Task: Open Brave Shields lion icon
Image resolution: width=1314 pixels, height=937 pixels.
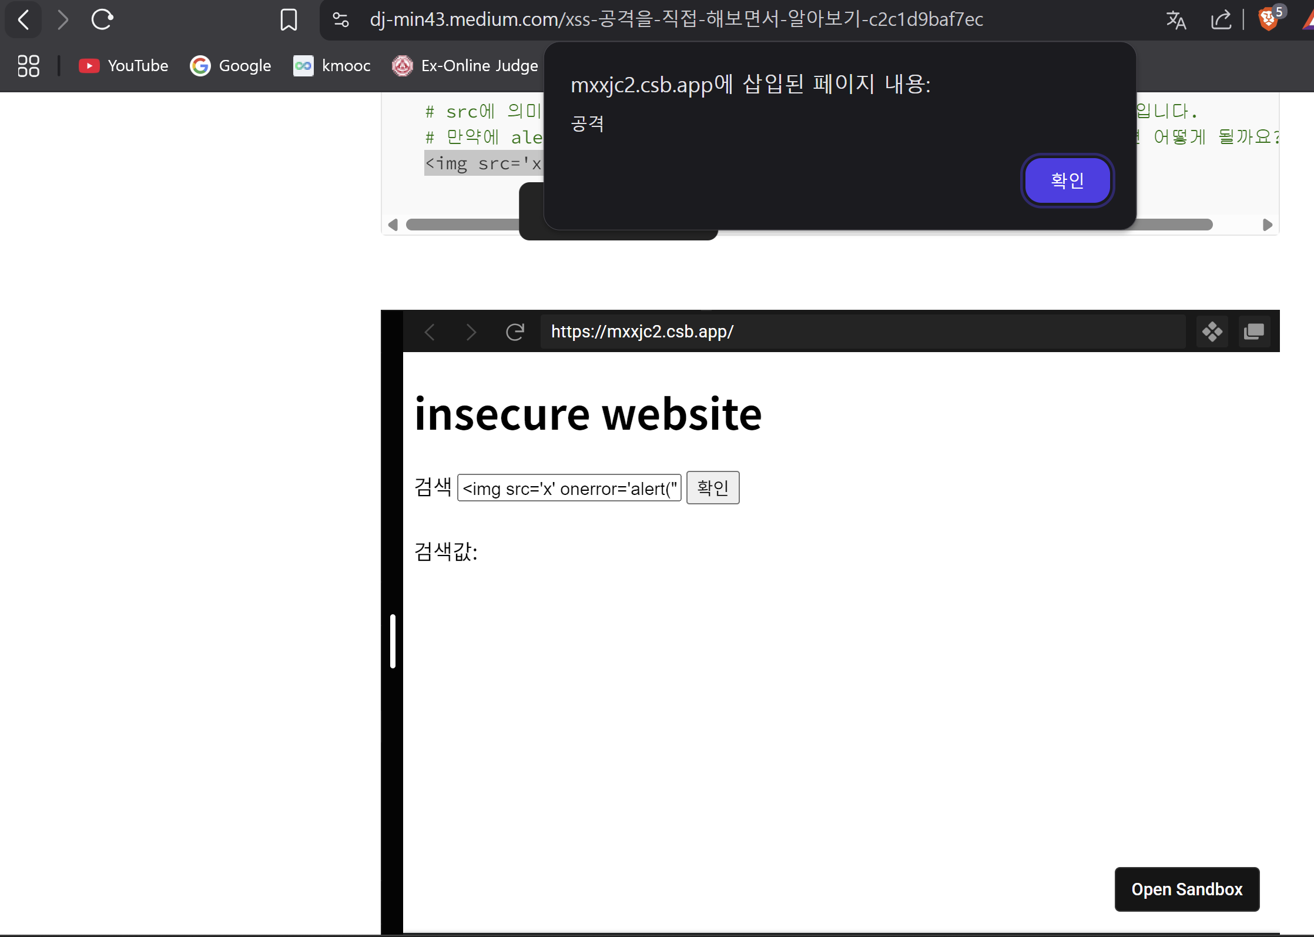Action: pyautogui.click(x=1268, y=19)
